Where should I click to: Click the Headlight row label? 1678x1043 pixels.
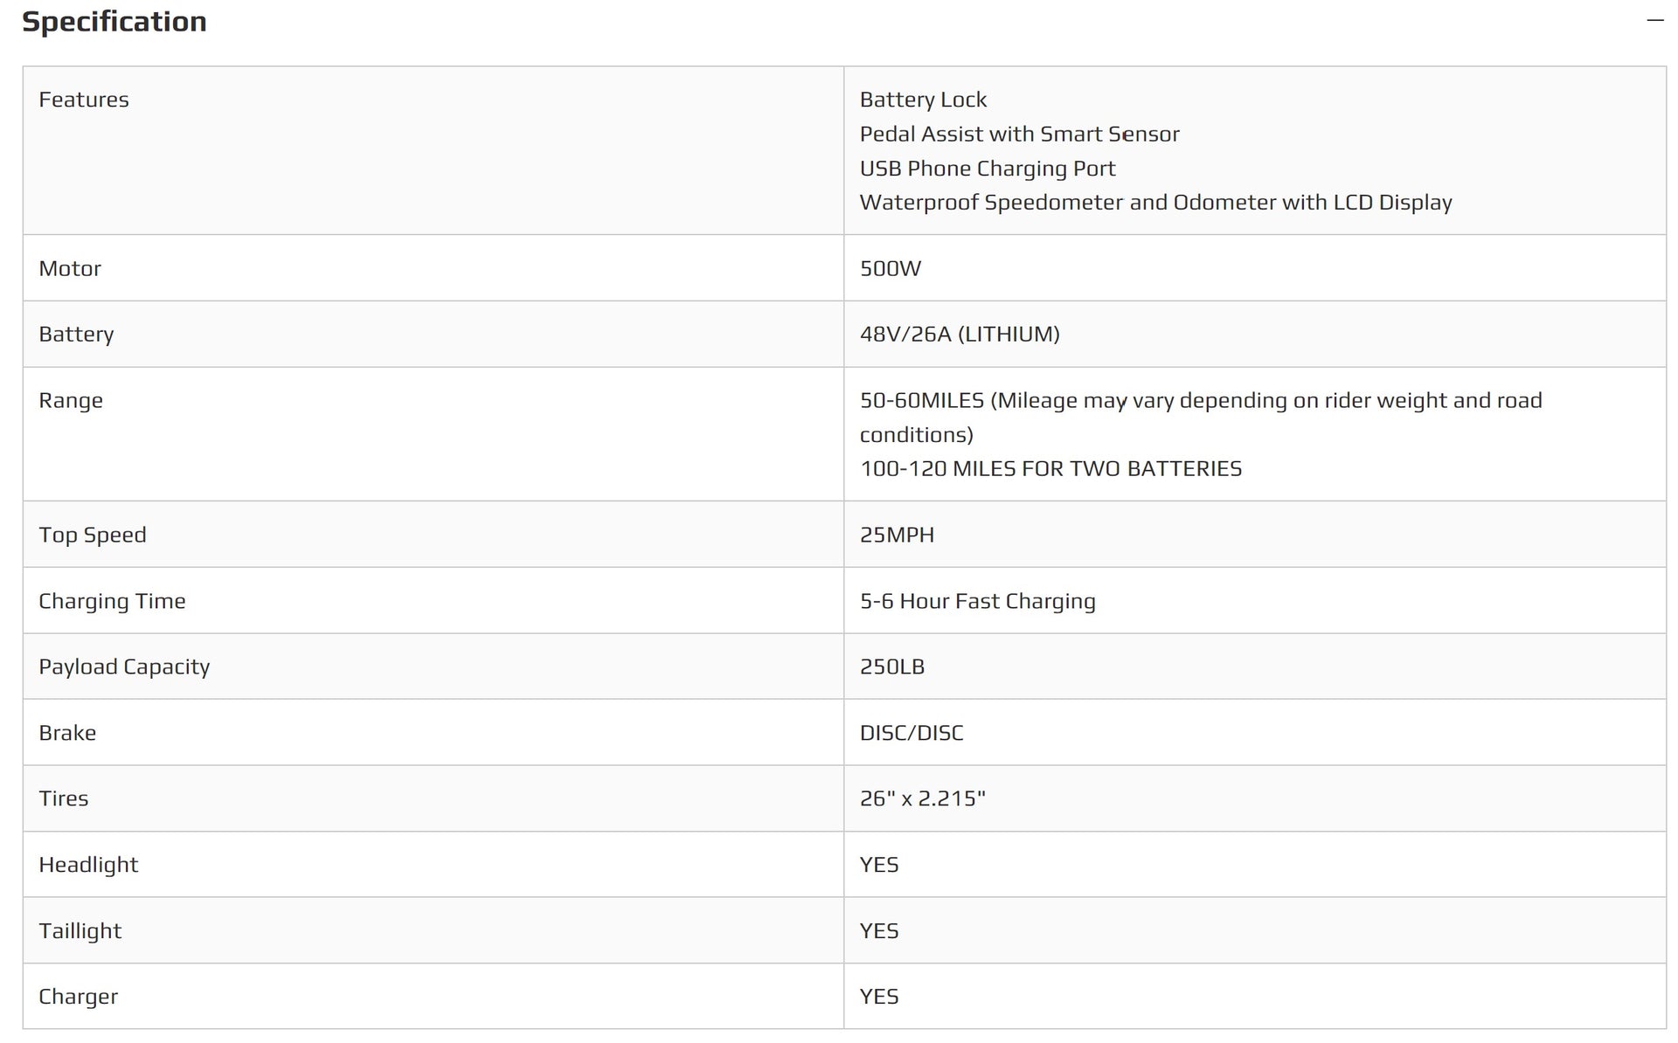[x=88, y=865]
